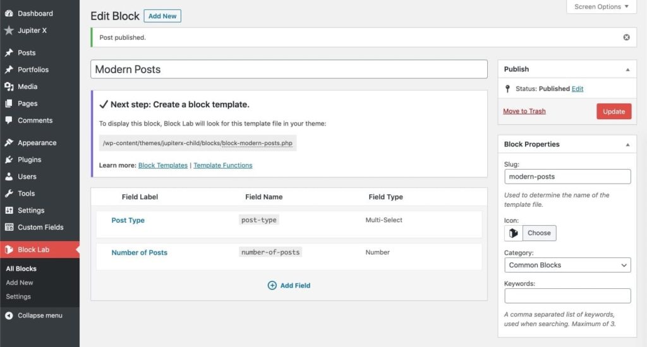Click the block icon preview
This screenshot has width=647, height=347.
coord(513,233)
